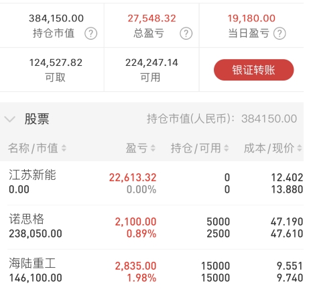The image size is (309, 292).
Task: Tap the 可用 amount 224,247.14
Action: (151, 62)
